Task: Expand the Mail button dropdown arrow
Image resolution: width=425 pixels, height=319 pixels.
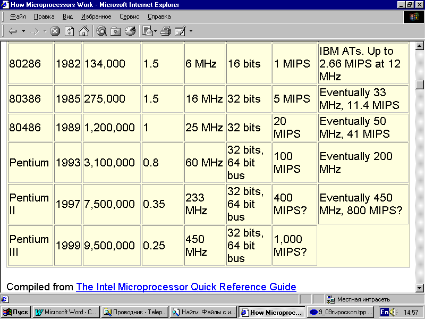Action: (x=155, y=31)
